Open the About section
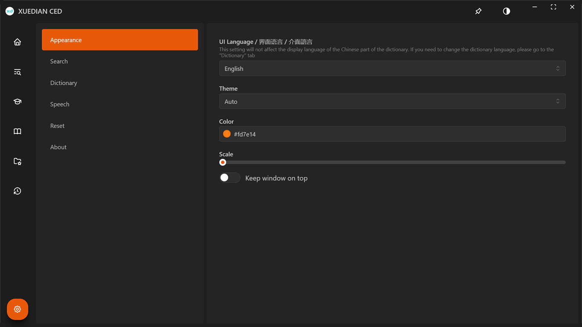This screenshot has width=582, height=327. click(58, 147)
